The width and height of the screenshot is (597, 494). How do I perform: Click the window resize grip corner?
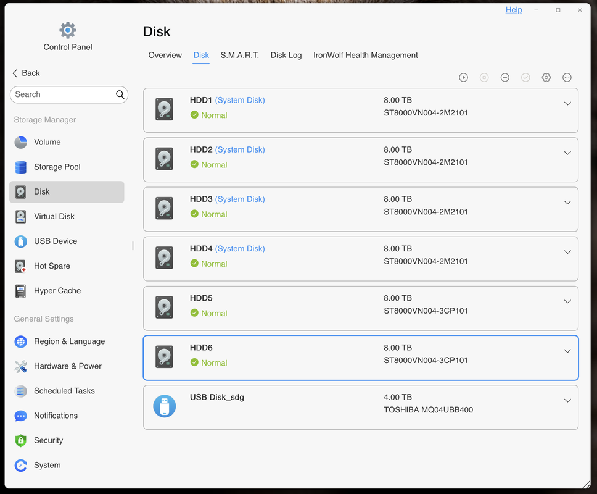coord(587,485)
